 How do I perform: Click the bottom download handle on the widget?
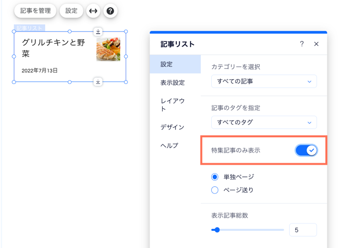point(98,82)
